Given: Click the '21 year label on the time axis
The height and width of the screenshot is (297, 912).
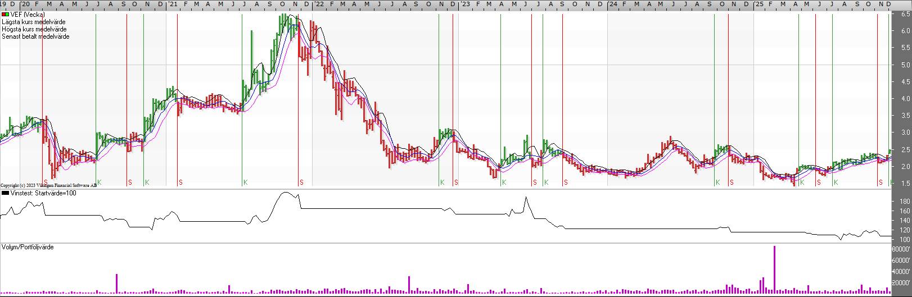Looking at the screenshot, I should tap(173, 4).
